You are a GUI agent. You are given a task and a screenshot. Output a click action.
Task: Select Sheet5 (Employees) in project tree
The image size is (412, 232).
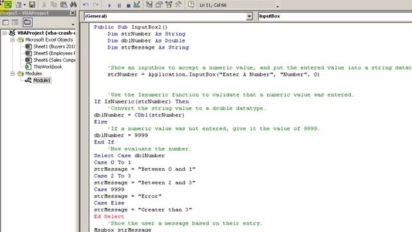click(54, 53)
